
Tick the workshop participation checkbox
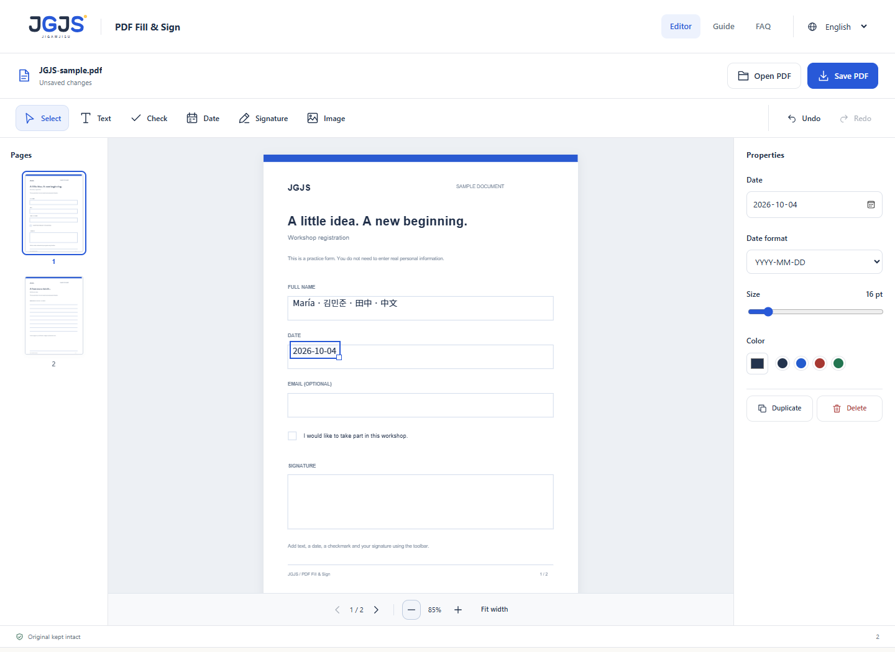292,436
